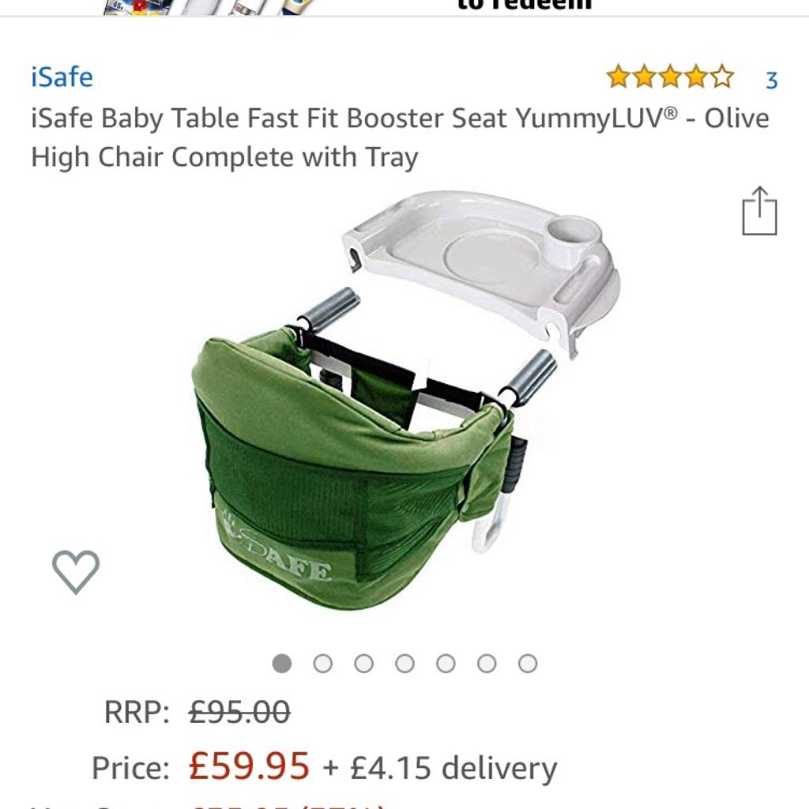This screenshot has width=809, height=809.
Task: Visit the iSafe brand link
Action: click(x=62, y=77)
